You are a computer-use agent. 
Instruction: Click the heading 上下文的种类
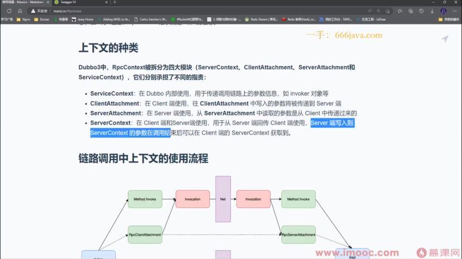coord(108,48)
